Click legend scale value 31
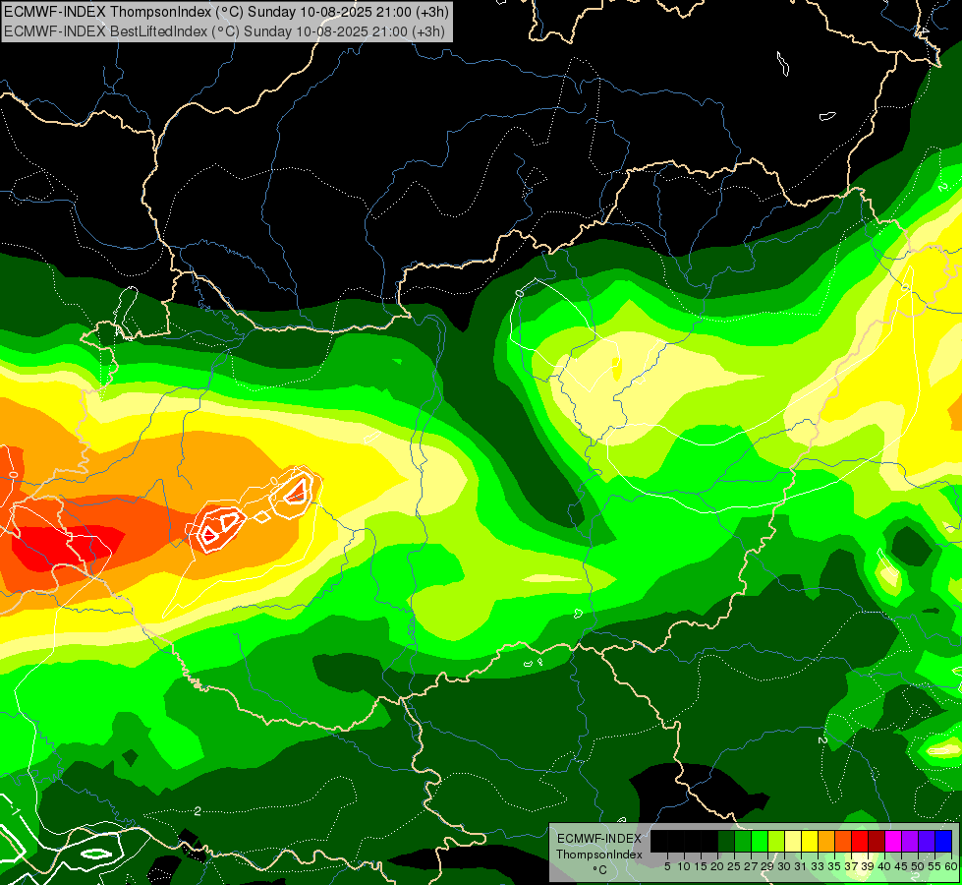 (801, 866)
